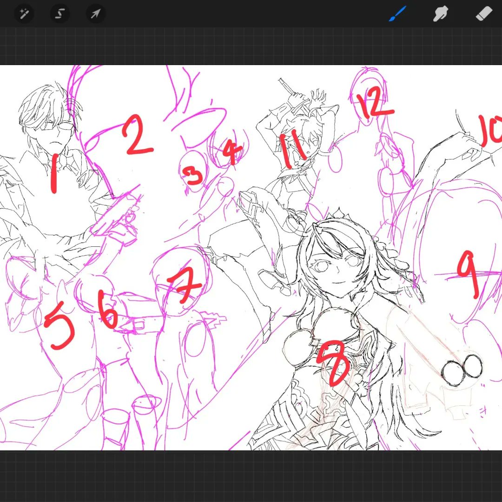Tap the drawing canvas sketch area
This screenshot has height=502, width=502.
click(x=251, y=258)
